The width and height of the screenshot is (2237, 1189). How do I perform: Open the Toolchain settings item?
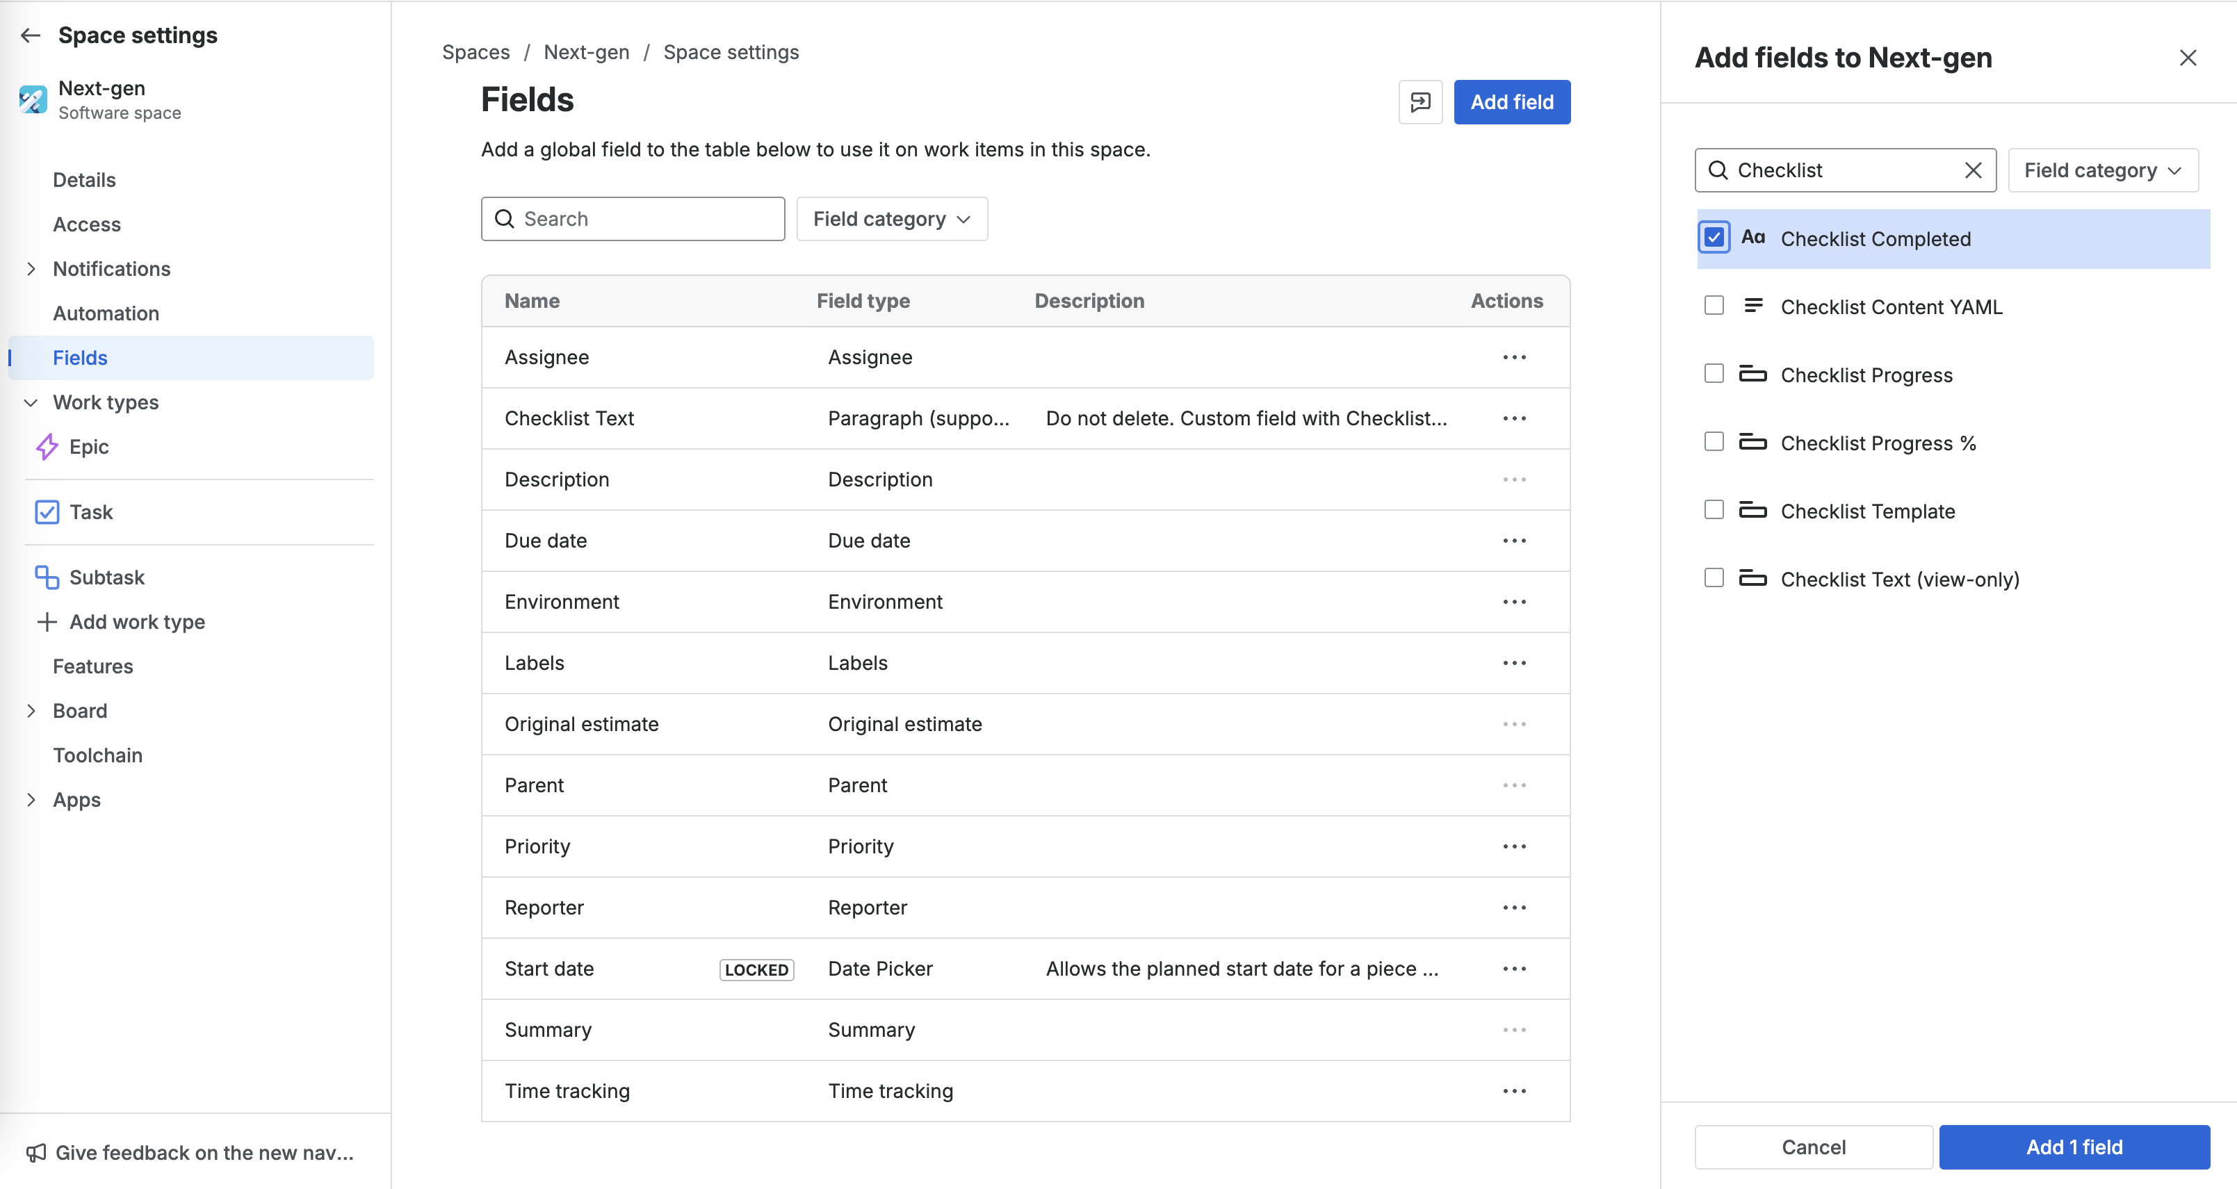pos(97,755)
